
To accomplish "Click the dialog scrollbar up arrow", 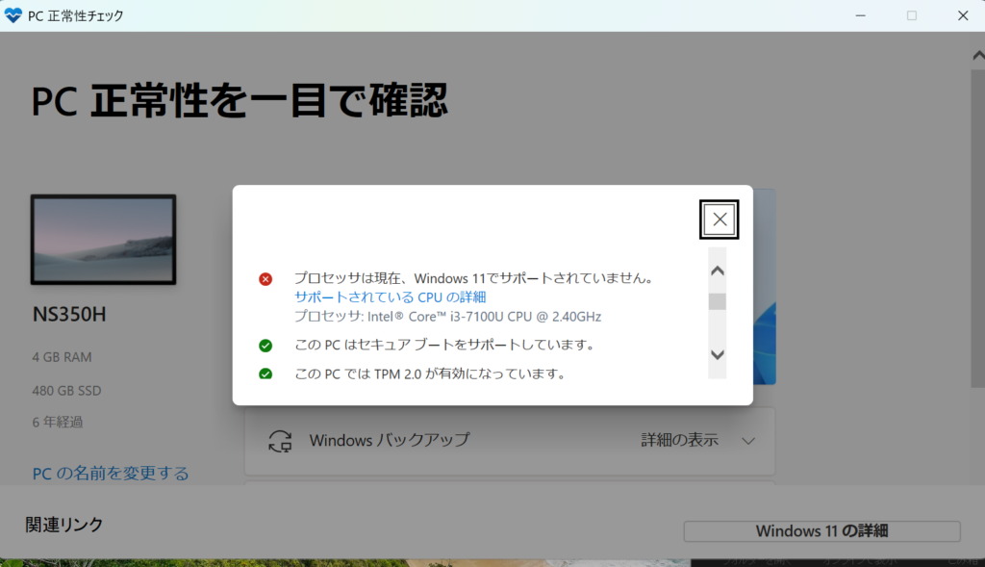I will [x=718, y=271].
